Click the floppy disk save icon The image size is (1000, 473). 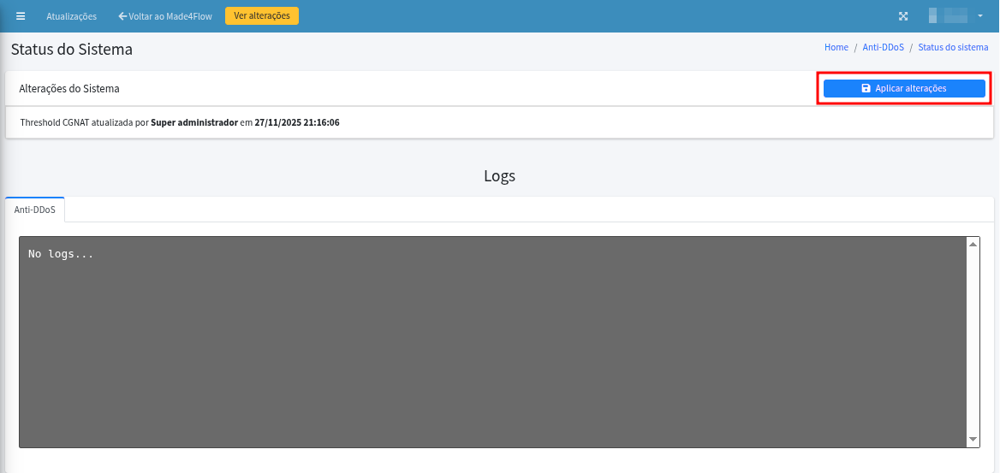pyautogui.click(x=866, y=88)
